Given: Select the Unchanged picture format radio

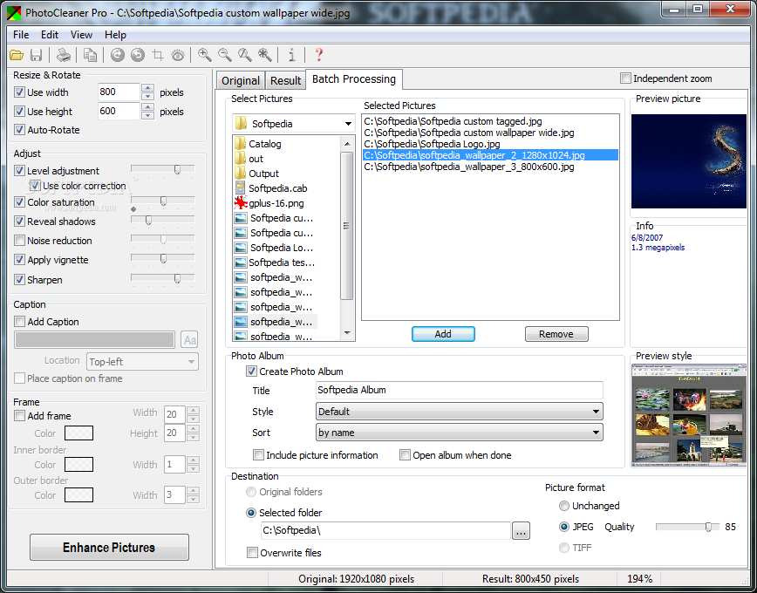Looking at the screenshot, I should coord(564,506).
